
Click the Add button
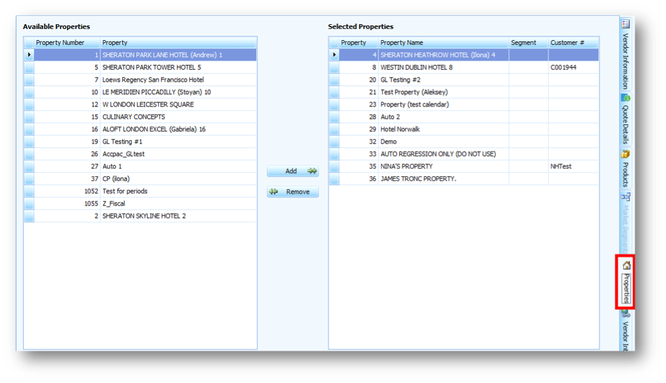coord(293,171)
